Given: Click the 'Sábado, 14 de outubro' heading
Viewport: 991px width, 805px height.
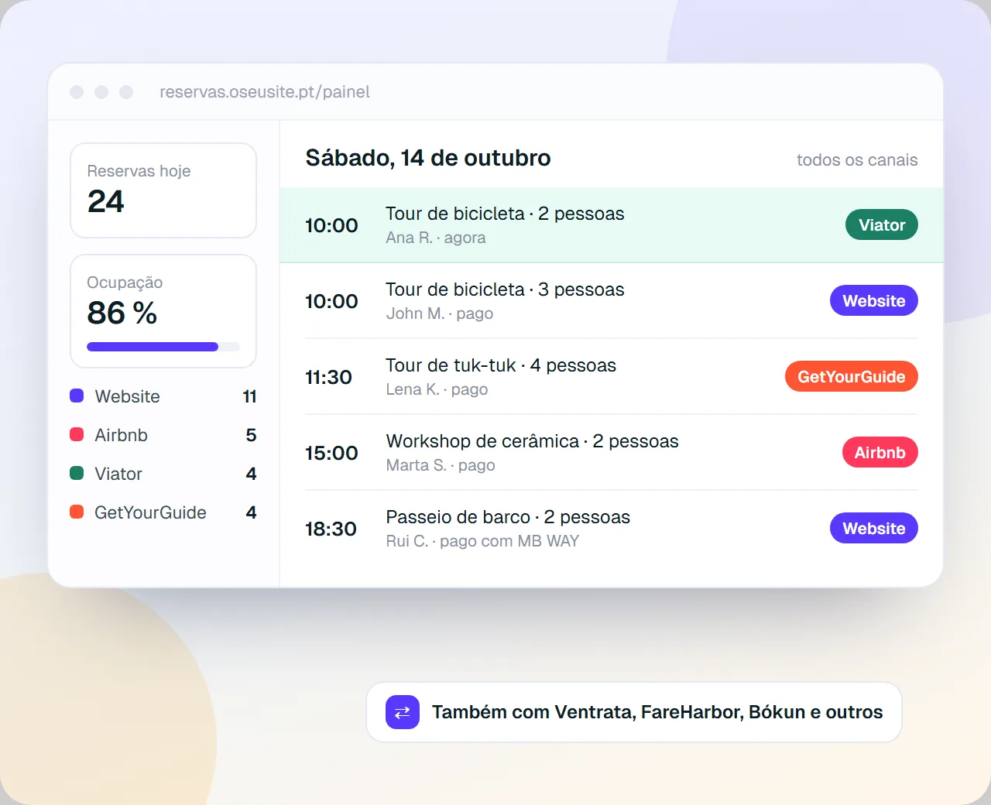Looking at the screenshot, I should pos(428,158).
